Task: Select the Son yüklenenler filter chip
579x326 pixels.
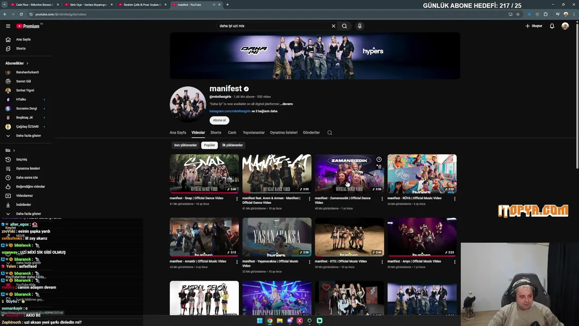Action: click(185, 145)
